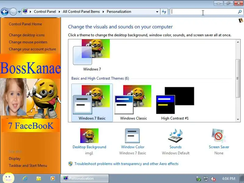
Task: Click Basic and High Contrast Themes heading
Action: (100, 78)
